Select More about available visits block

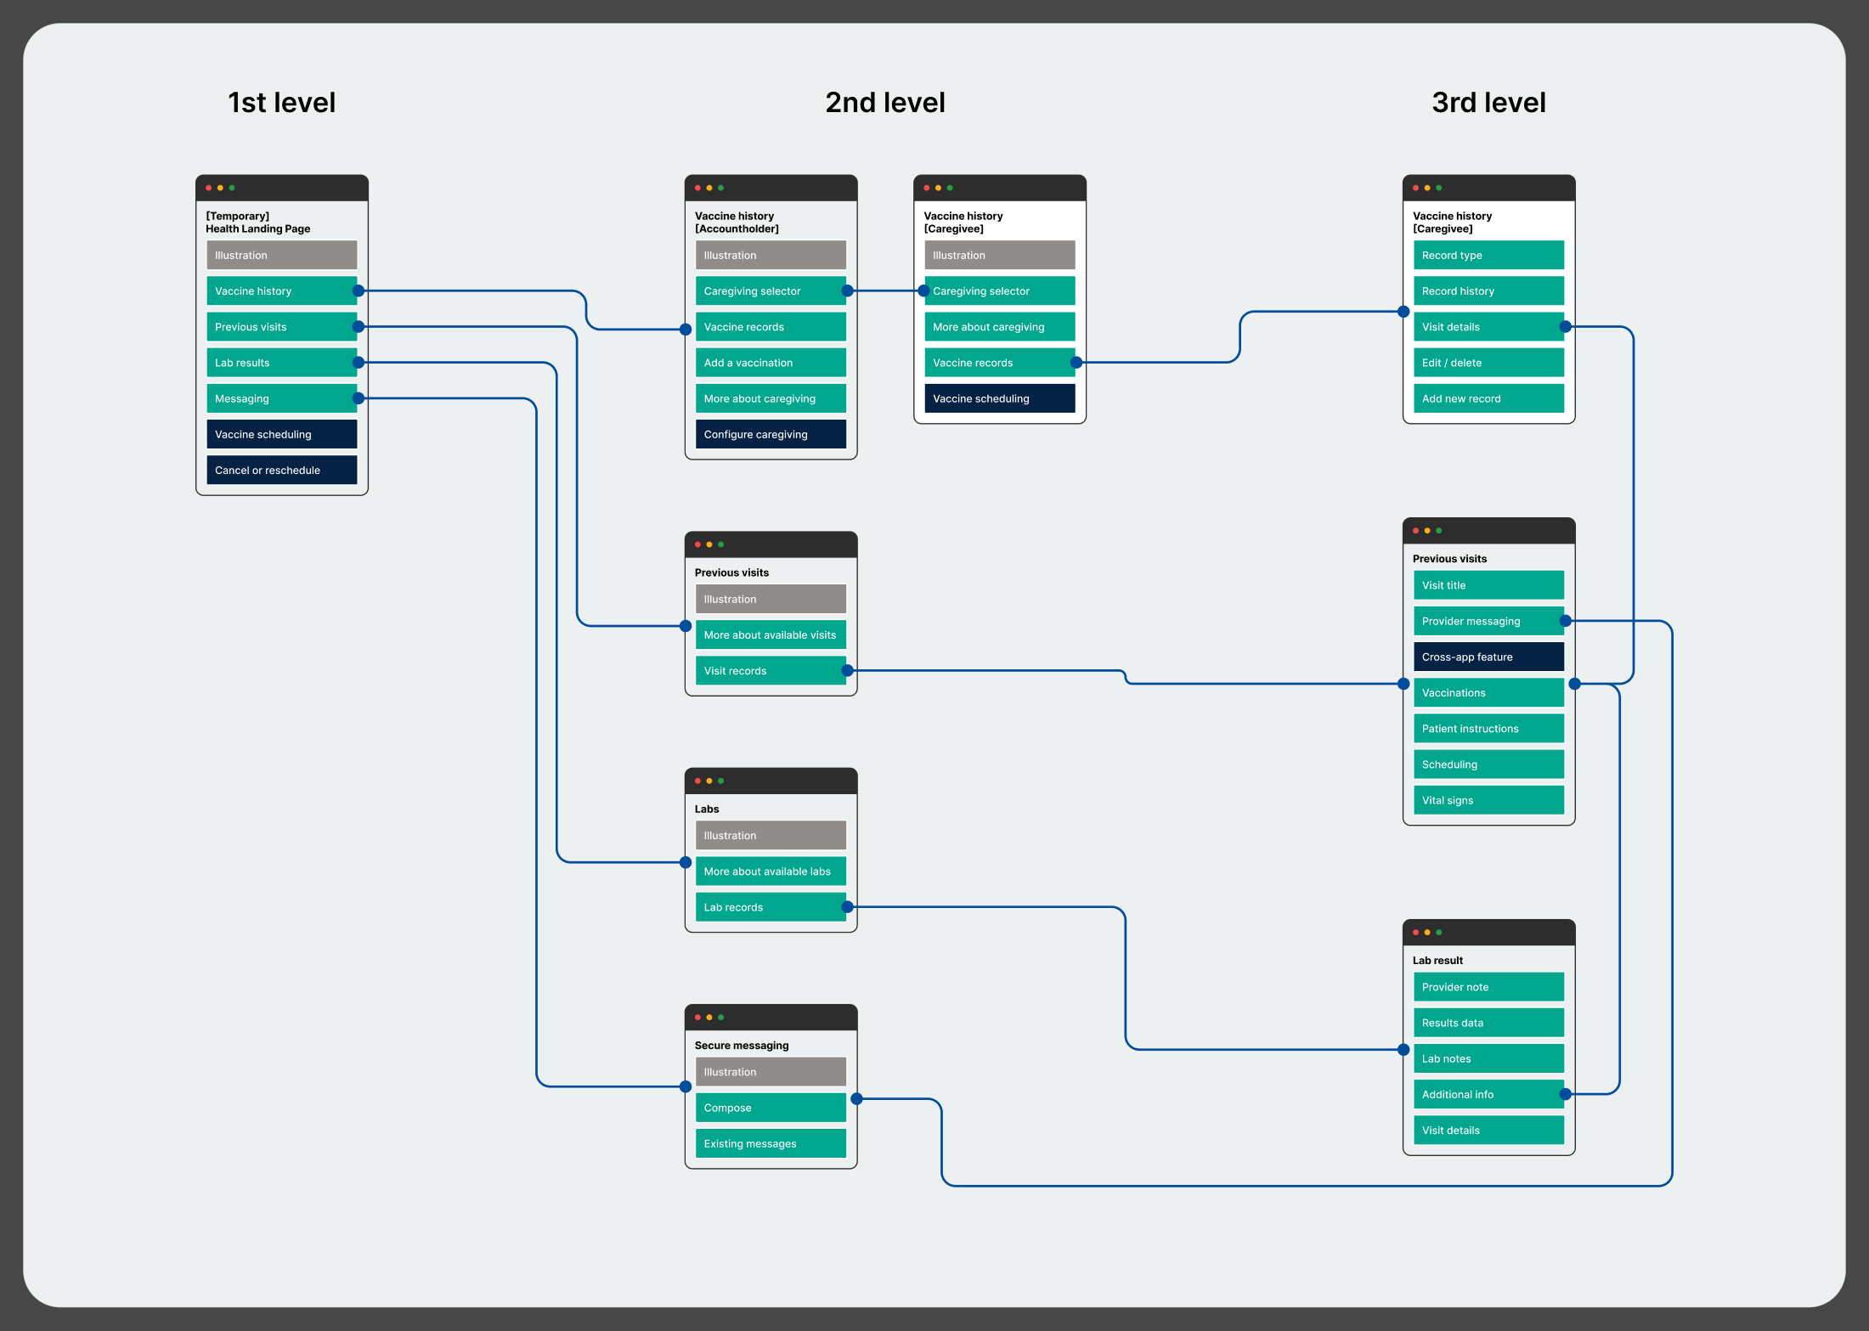(771, 634)
